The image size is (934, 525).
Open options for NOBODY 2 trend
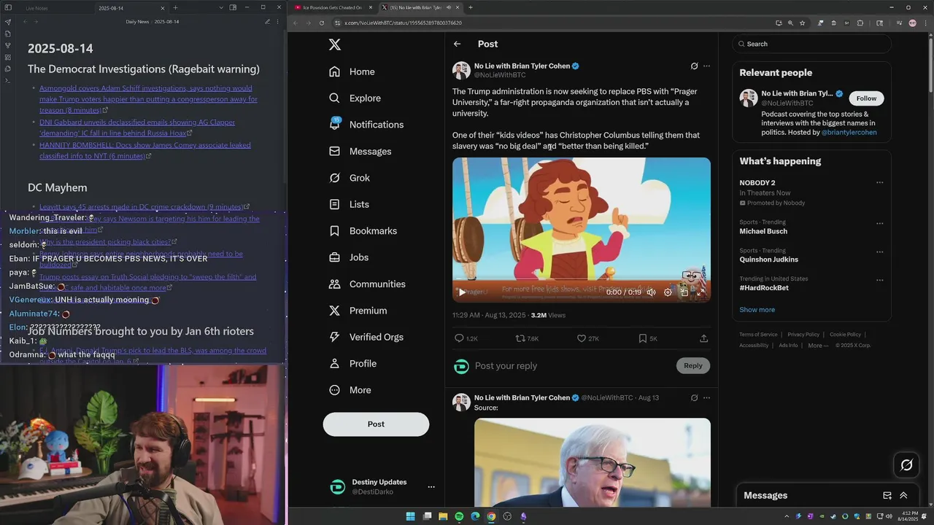879,183
